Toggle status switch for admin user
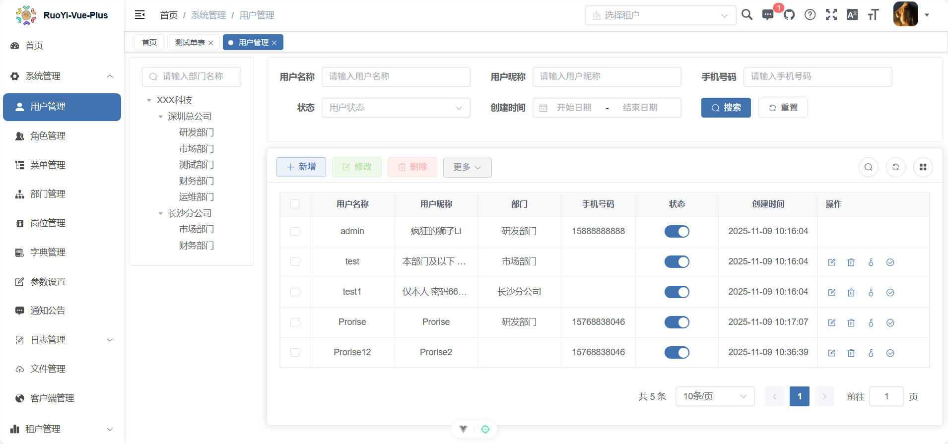 (677, 231)
